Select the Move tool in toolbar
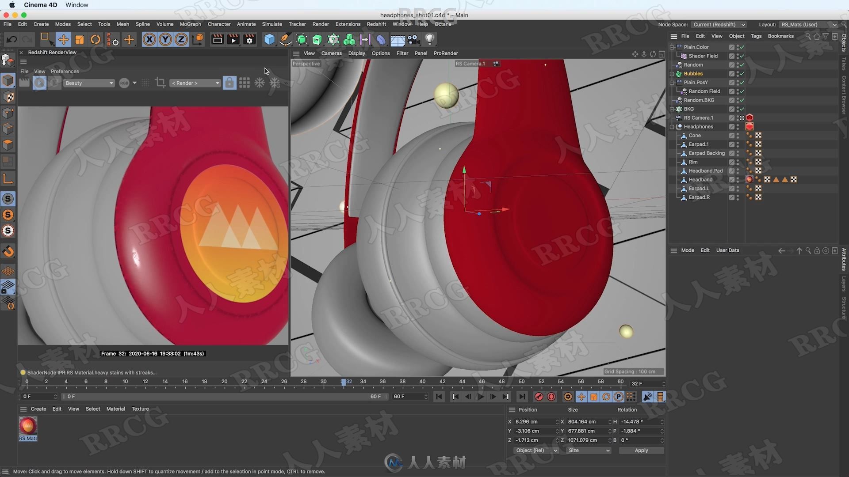This screenshot has height=477, width=849. click(x=63, y=39)
